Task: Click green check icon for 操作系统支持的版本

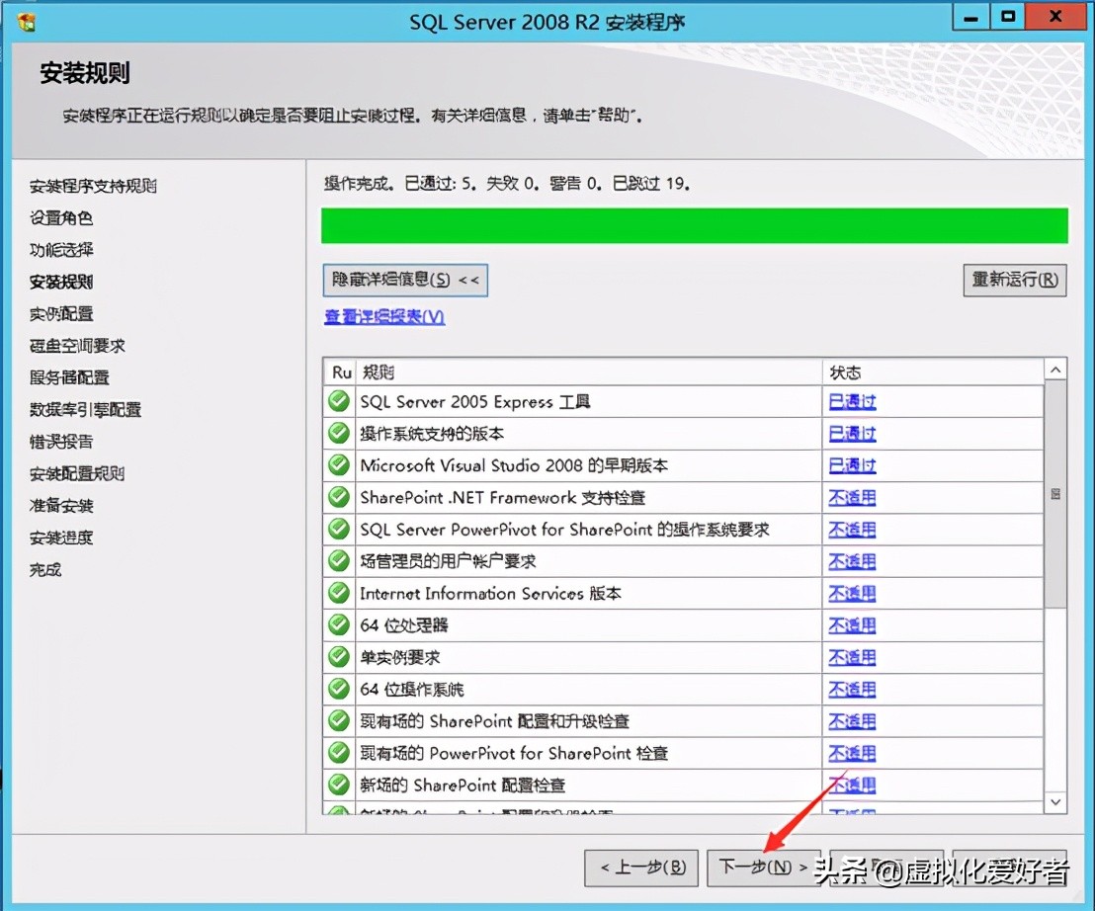Action: click(339, 434)
